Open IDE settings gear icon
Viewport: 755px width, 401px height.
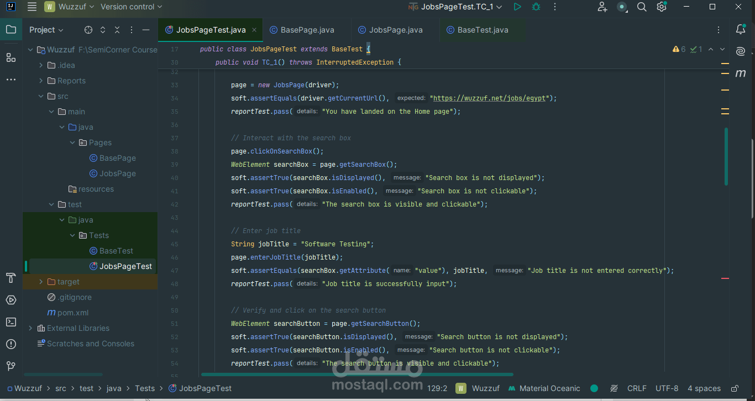[662, 7]
